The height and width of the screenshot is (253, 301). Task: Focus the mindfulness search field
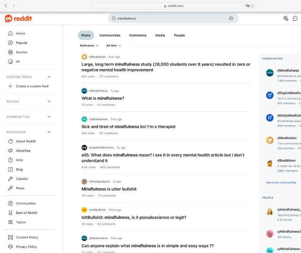[x=173, y=18]
